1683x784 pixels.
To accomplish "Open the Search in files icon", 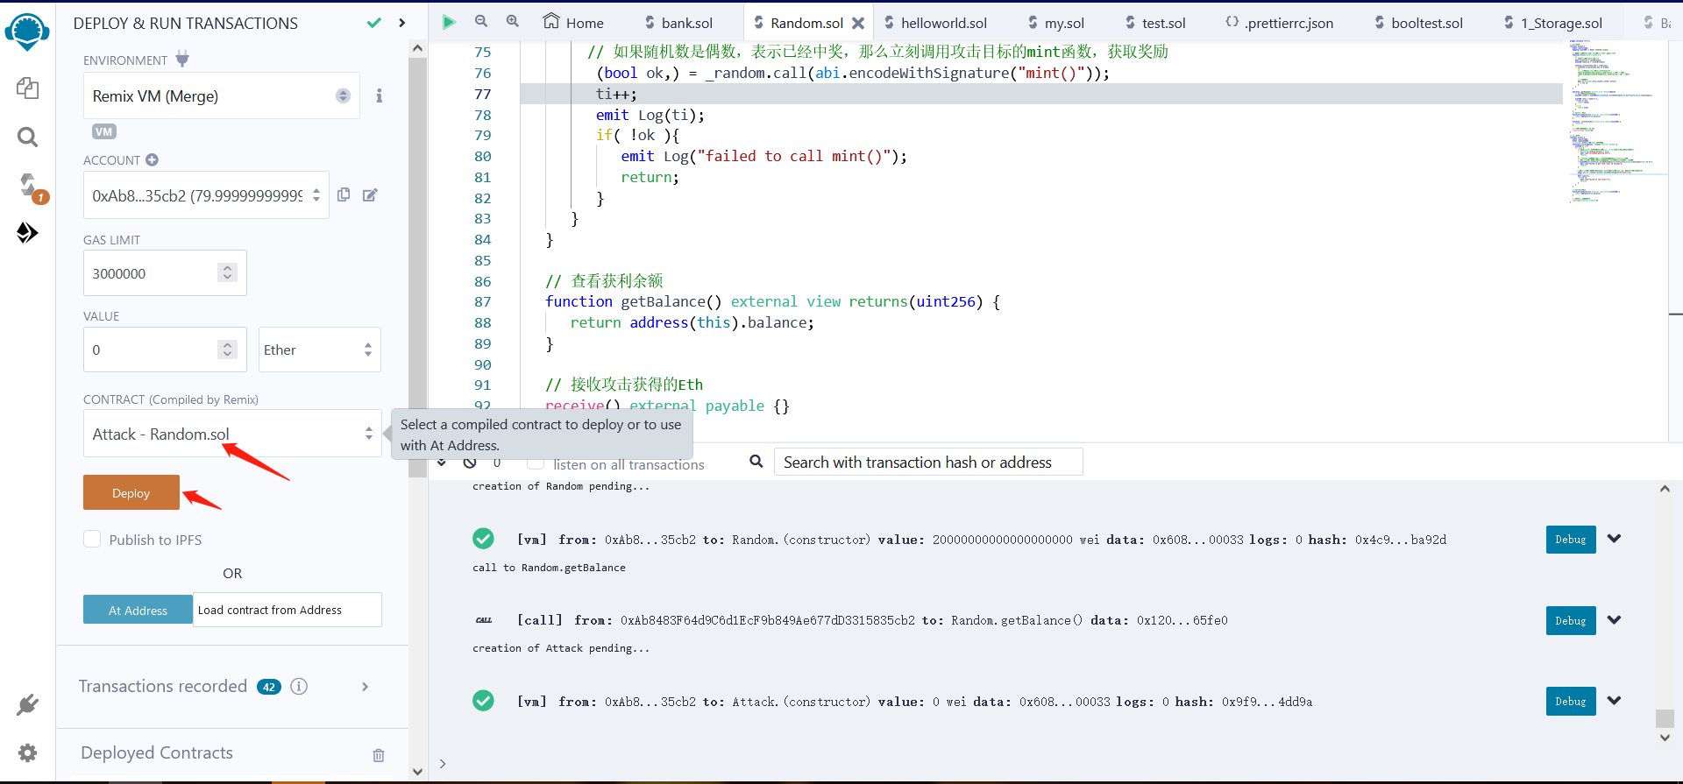I will [27, 137].
